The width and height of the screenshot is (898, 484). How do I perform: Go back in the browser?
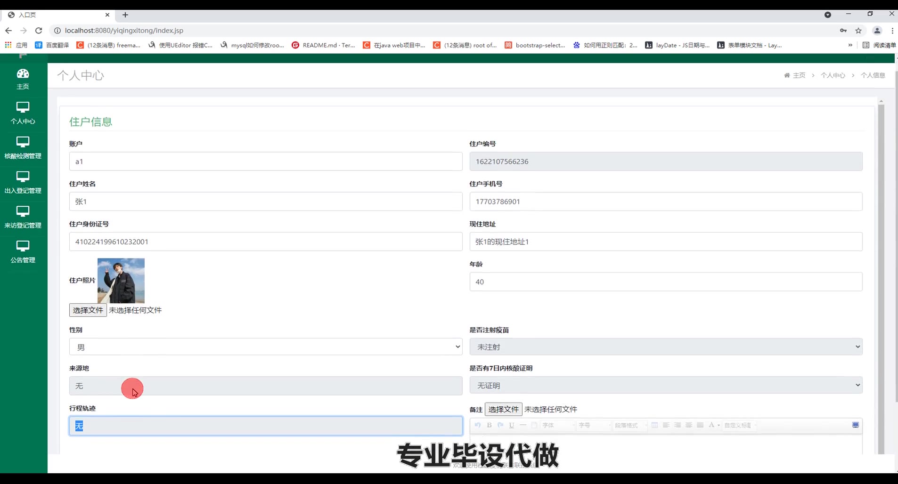click(x=8, y=31)
